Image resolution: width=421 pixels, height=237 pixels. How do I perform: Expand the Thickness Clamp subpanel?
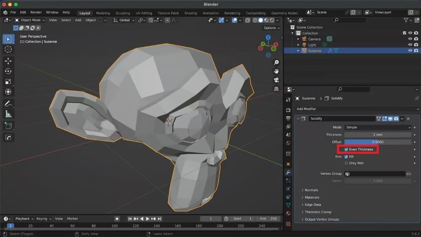tap(318, 212)
